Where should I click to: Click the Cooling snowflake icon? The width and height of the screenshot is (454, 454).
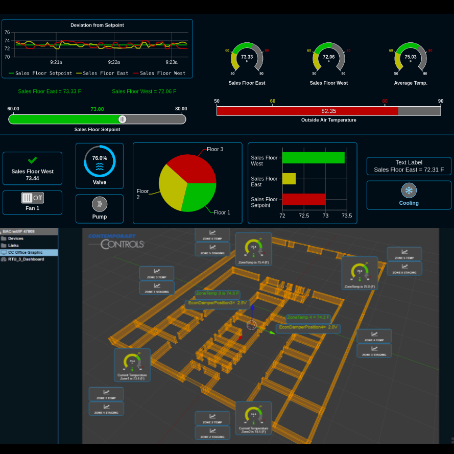pyautogui.click(x=409, y=190)
